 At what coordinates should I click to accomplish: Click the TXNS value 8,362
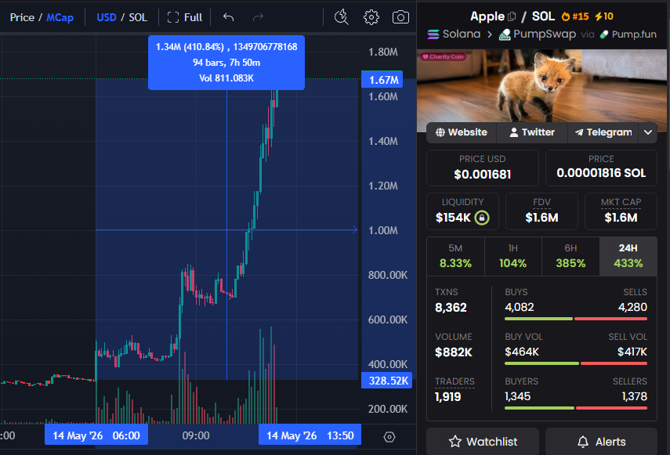(x=451, y=307)
